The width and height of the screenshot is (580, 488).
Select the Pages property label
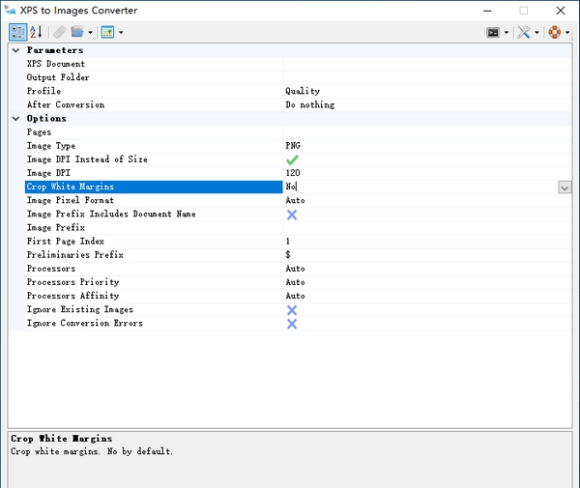(x=39, y=132)
